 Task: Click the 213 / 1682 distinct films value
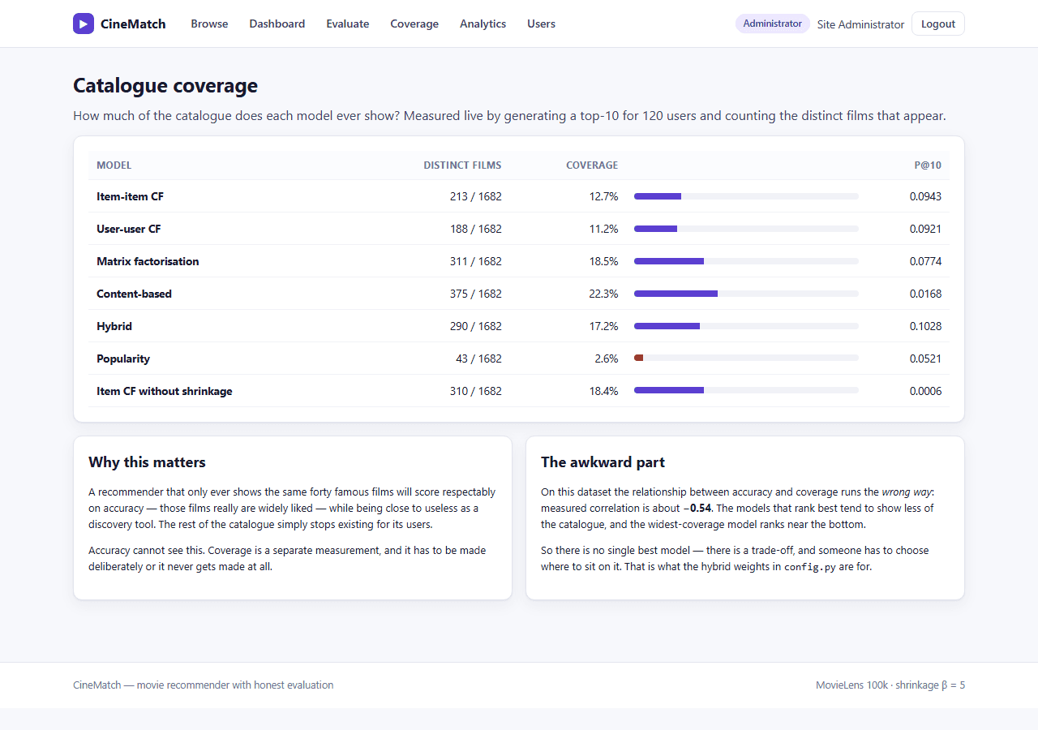pos(476,196)
